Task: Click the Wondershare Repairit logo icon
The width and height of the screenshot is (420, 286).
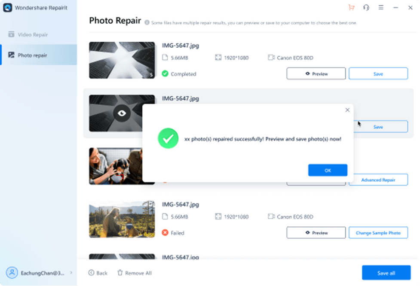Action: tap(8, 8)
